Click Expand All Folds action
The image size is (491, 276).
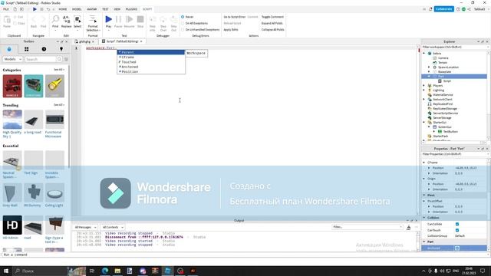272,23
